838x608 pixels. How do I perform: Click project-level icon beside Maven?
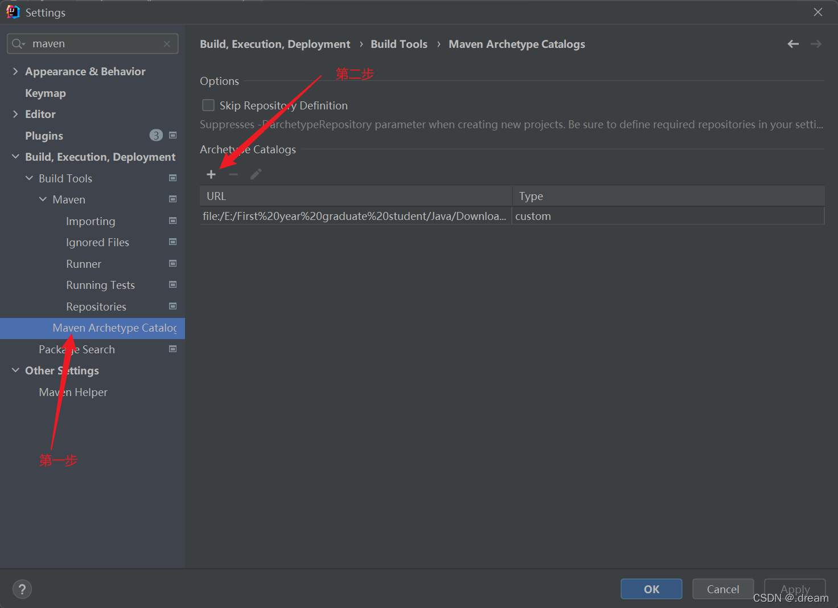click(172, 199)
